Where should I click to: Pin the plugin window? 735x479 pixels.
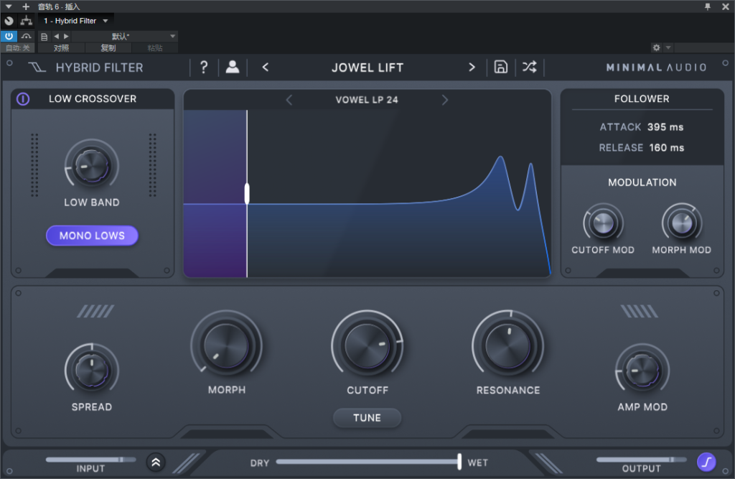(707, 6)
